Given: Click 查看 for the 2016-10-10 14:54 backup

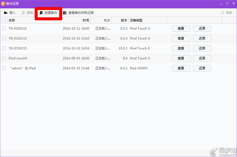Looking at the screenshot, I should pos(181,48).
